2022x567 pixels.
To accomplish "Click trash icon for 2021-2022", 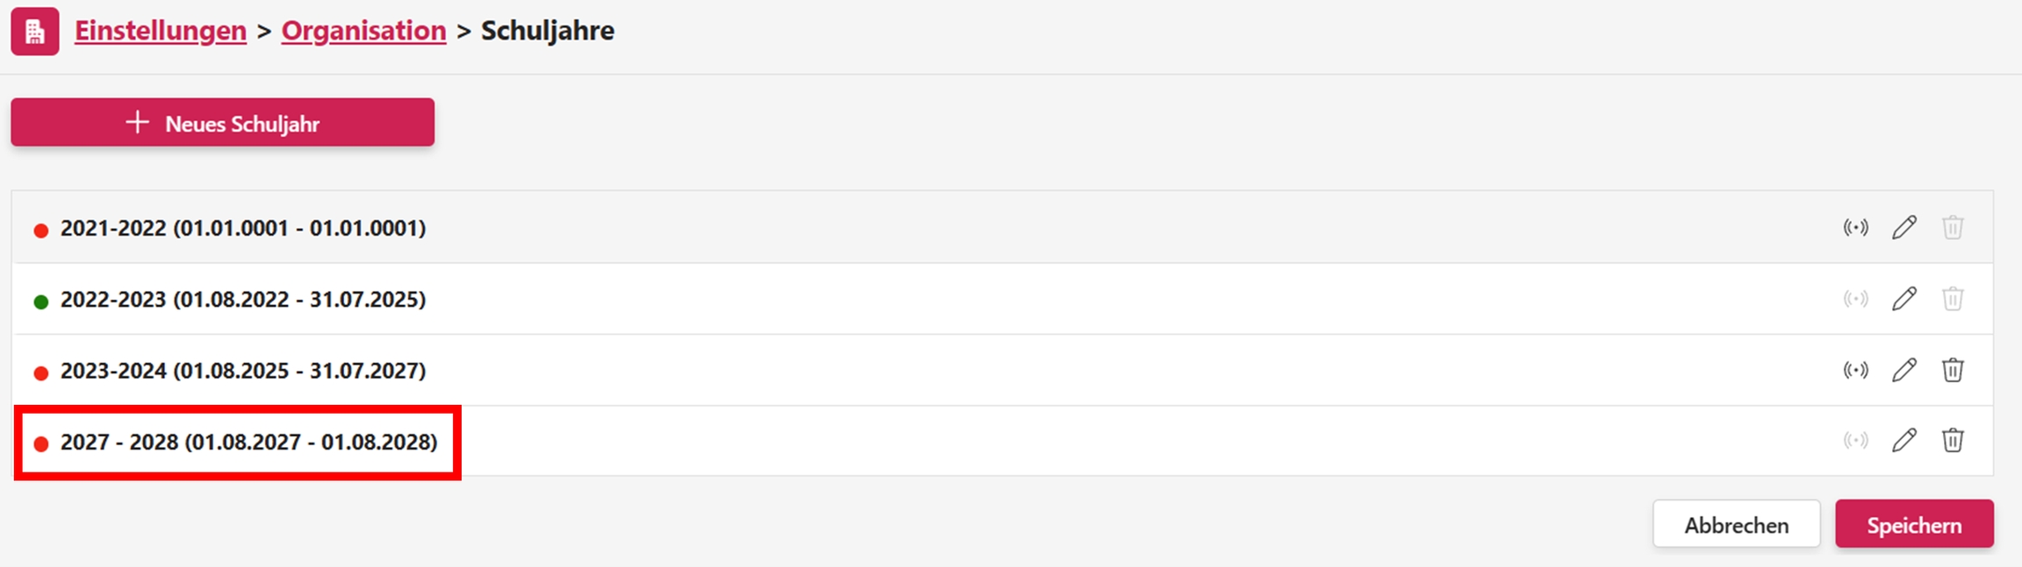I will [x=1952, y=228].
